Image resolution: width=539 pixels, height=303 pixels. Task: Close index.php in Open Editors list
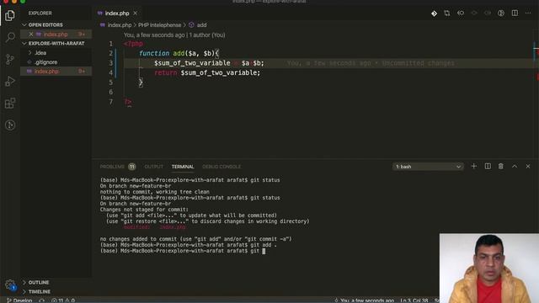pyautogui.click(x=31, y=35)
